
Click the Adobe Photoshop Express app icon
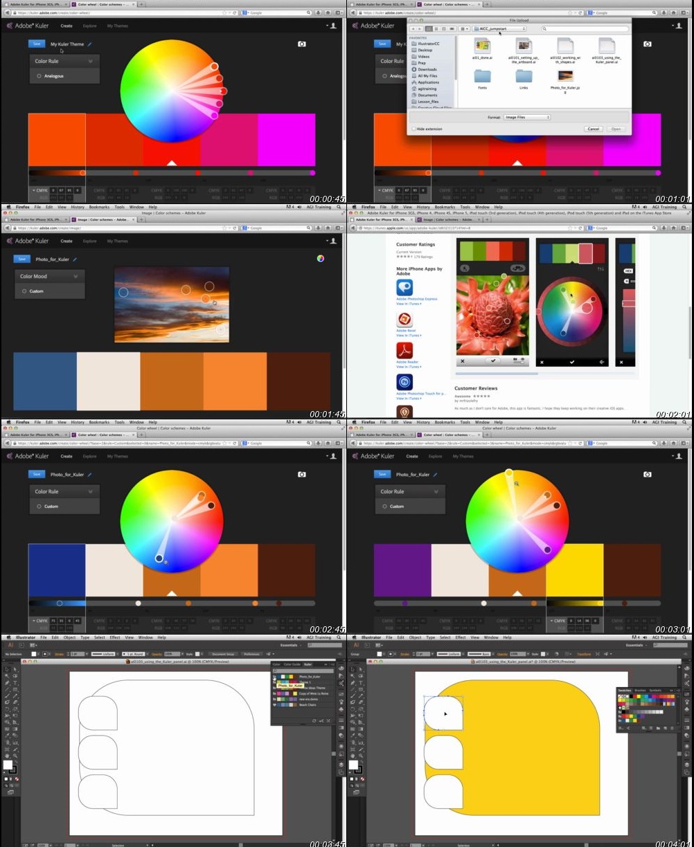point(404,288)
